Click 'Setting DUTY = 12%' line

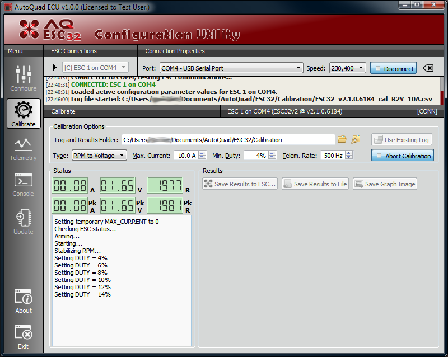[x=82, y=287]
